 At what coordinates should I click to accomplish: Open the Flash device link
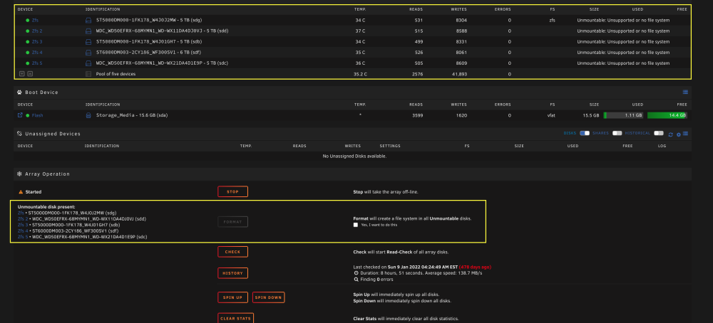(x=37, y=115)
